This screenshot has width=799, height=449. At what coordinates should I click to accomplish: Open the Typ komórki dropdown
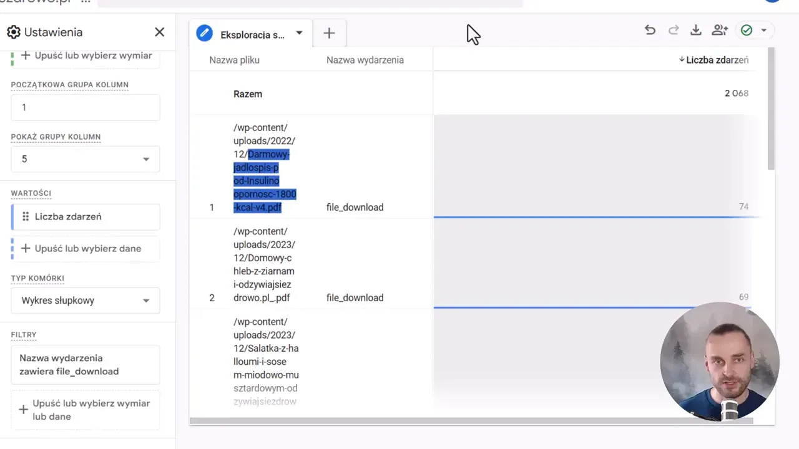coord(86,301)
